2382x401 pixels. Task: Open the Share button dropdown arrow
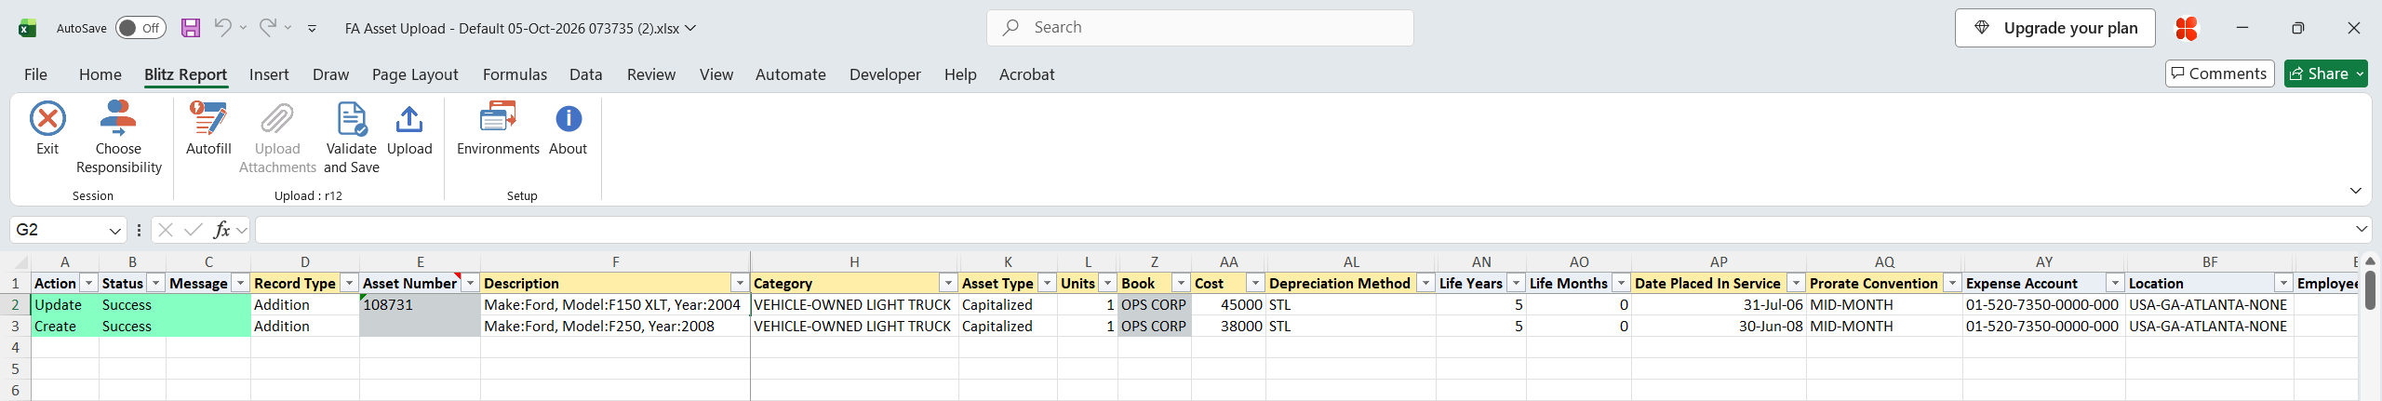[2361, 74]
